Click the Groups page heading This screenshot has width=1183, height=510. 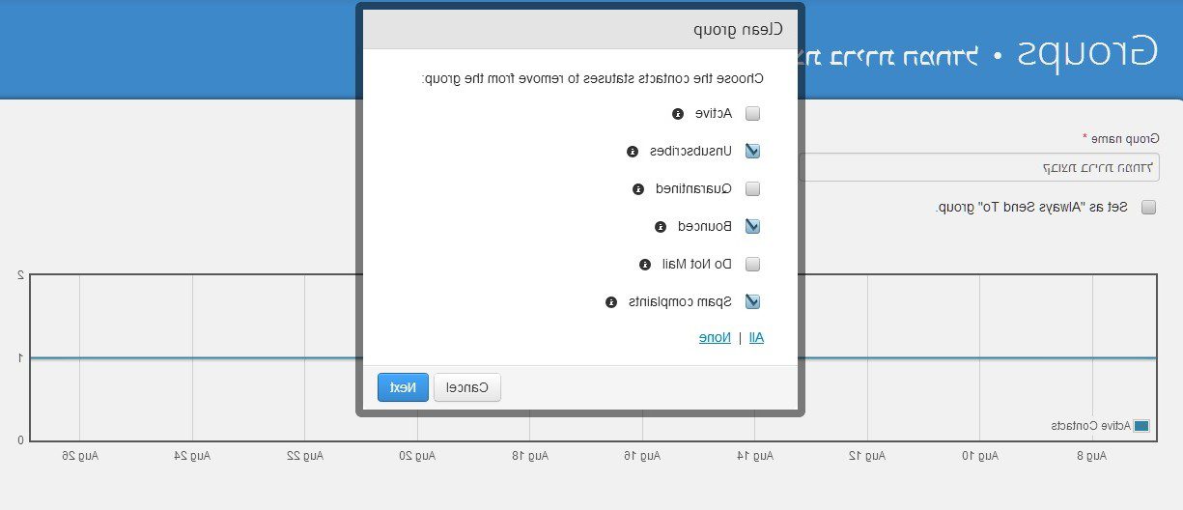pos(1088,53)
